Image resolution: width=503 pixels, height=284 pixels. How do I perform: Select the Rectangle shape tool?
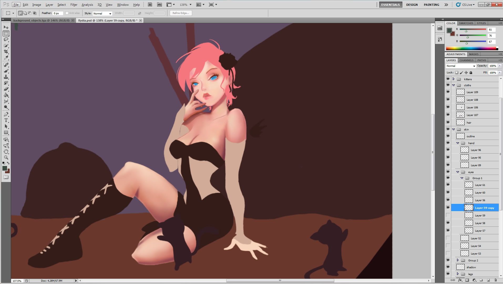pyautogui.click(x=6, y=132)
